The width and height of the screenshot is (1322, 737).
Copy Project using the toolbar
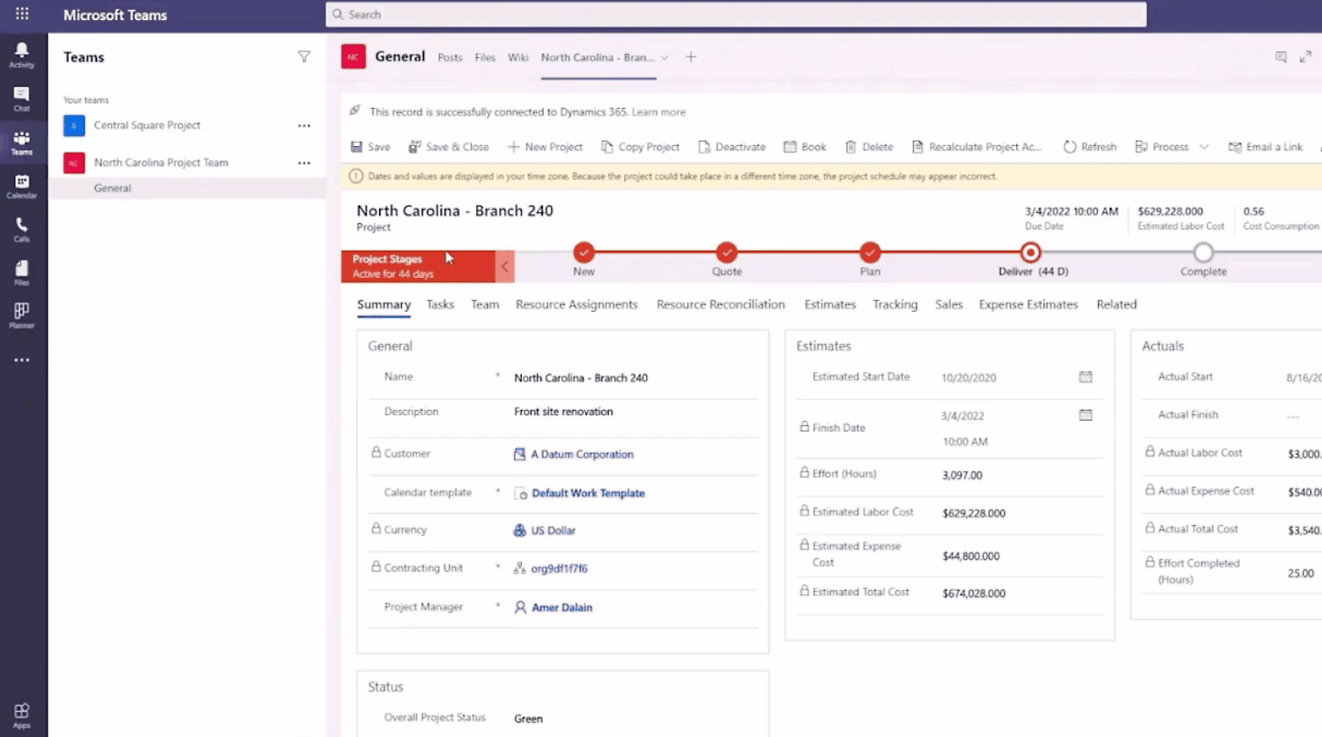tap(640, 147)
